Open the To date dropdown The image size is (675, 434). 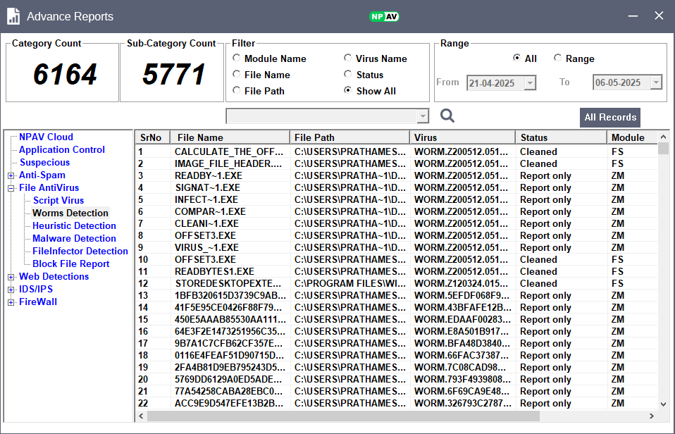pyautogui.click(x=656, y=83)
